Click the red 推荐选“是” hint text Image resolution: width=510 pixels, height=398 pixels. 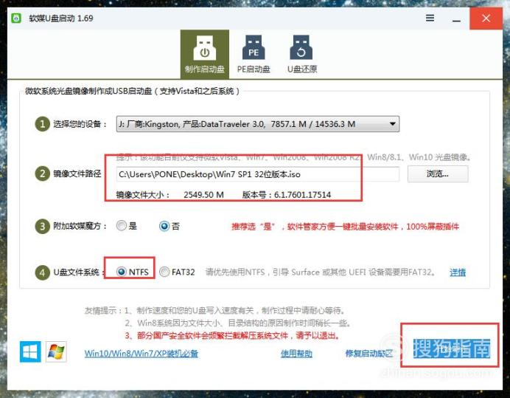pos(345,227)
